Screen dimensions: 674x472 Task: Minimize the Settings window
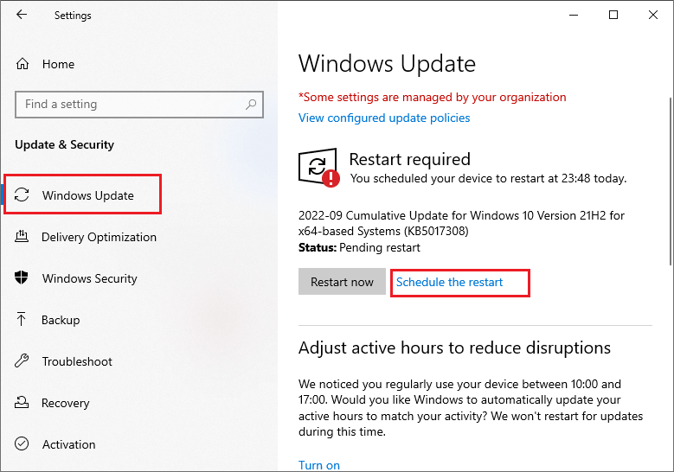click(x=574, y=15)
